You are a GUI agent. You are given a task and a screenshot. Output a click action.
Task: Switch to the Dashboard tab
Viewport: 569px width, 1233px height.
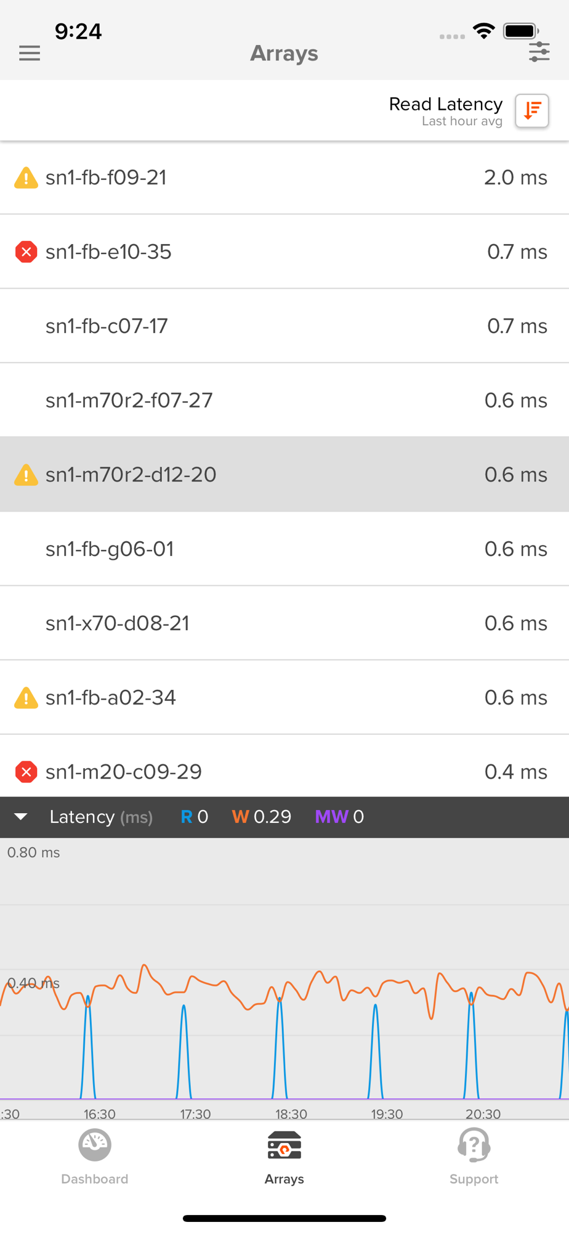point(95,1157)
